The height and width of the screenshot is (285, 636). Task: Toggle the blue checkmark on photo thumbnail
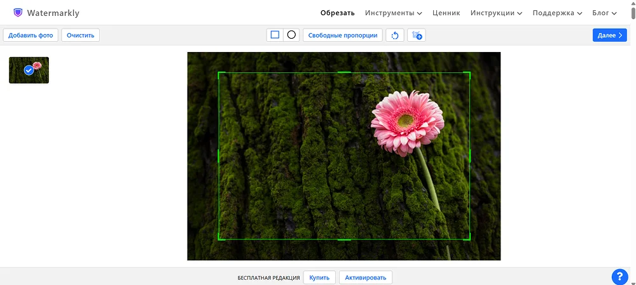tap(29, 70)
